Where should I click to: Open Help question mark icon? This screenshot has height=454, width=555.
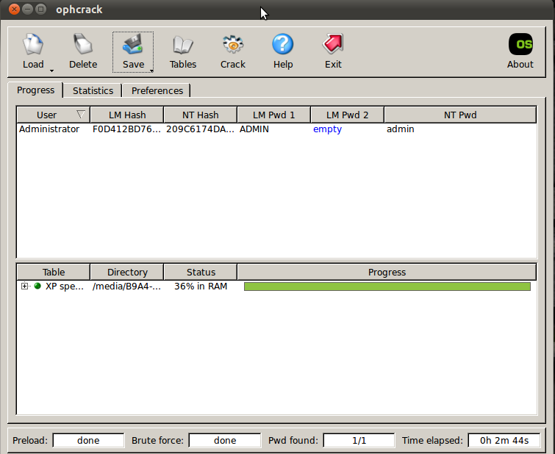tap(283, 44)
